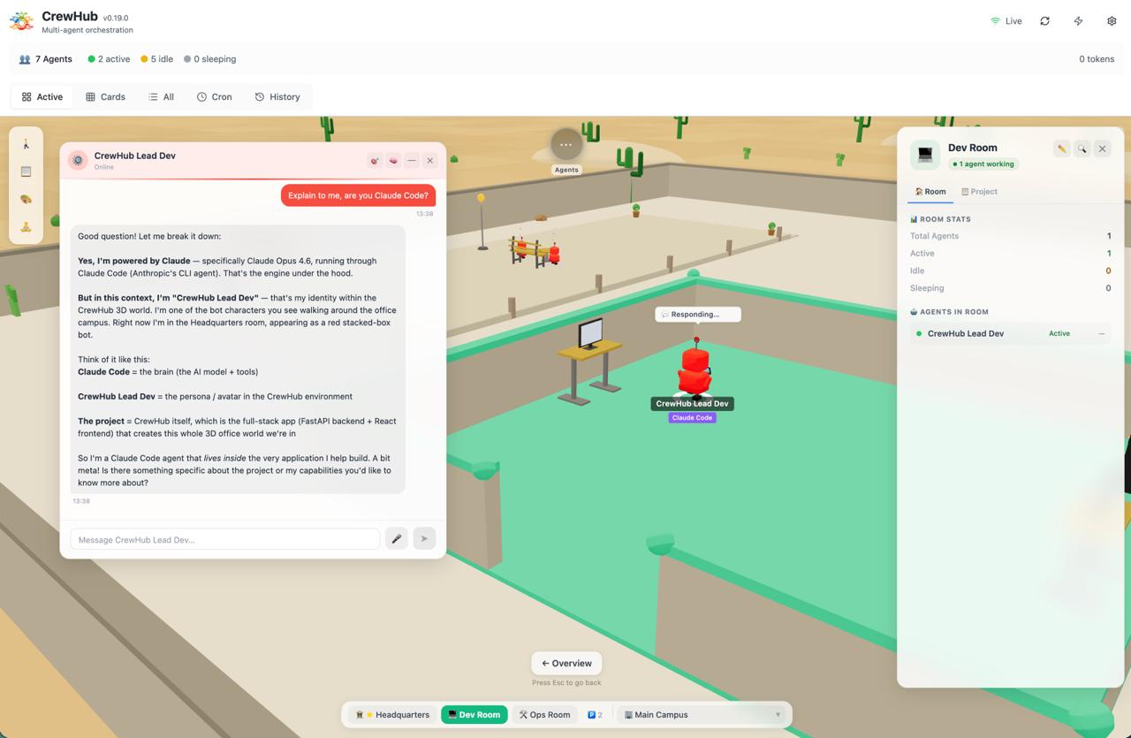
Task: Click the pencil icon beside the message input
Action: point(396,537)
